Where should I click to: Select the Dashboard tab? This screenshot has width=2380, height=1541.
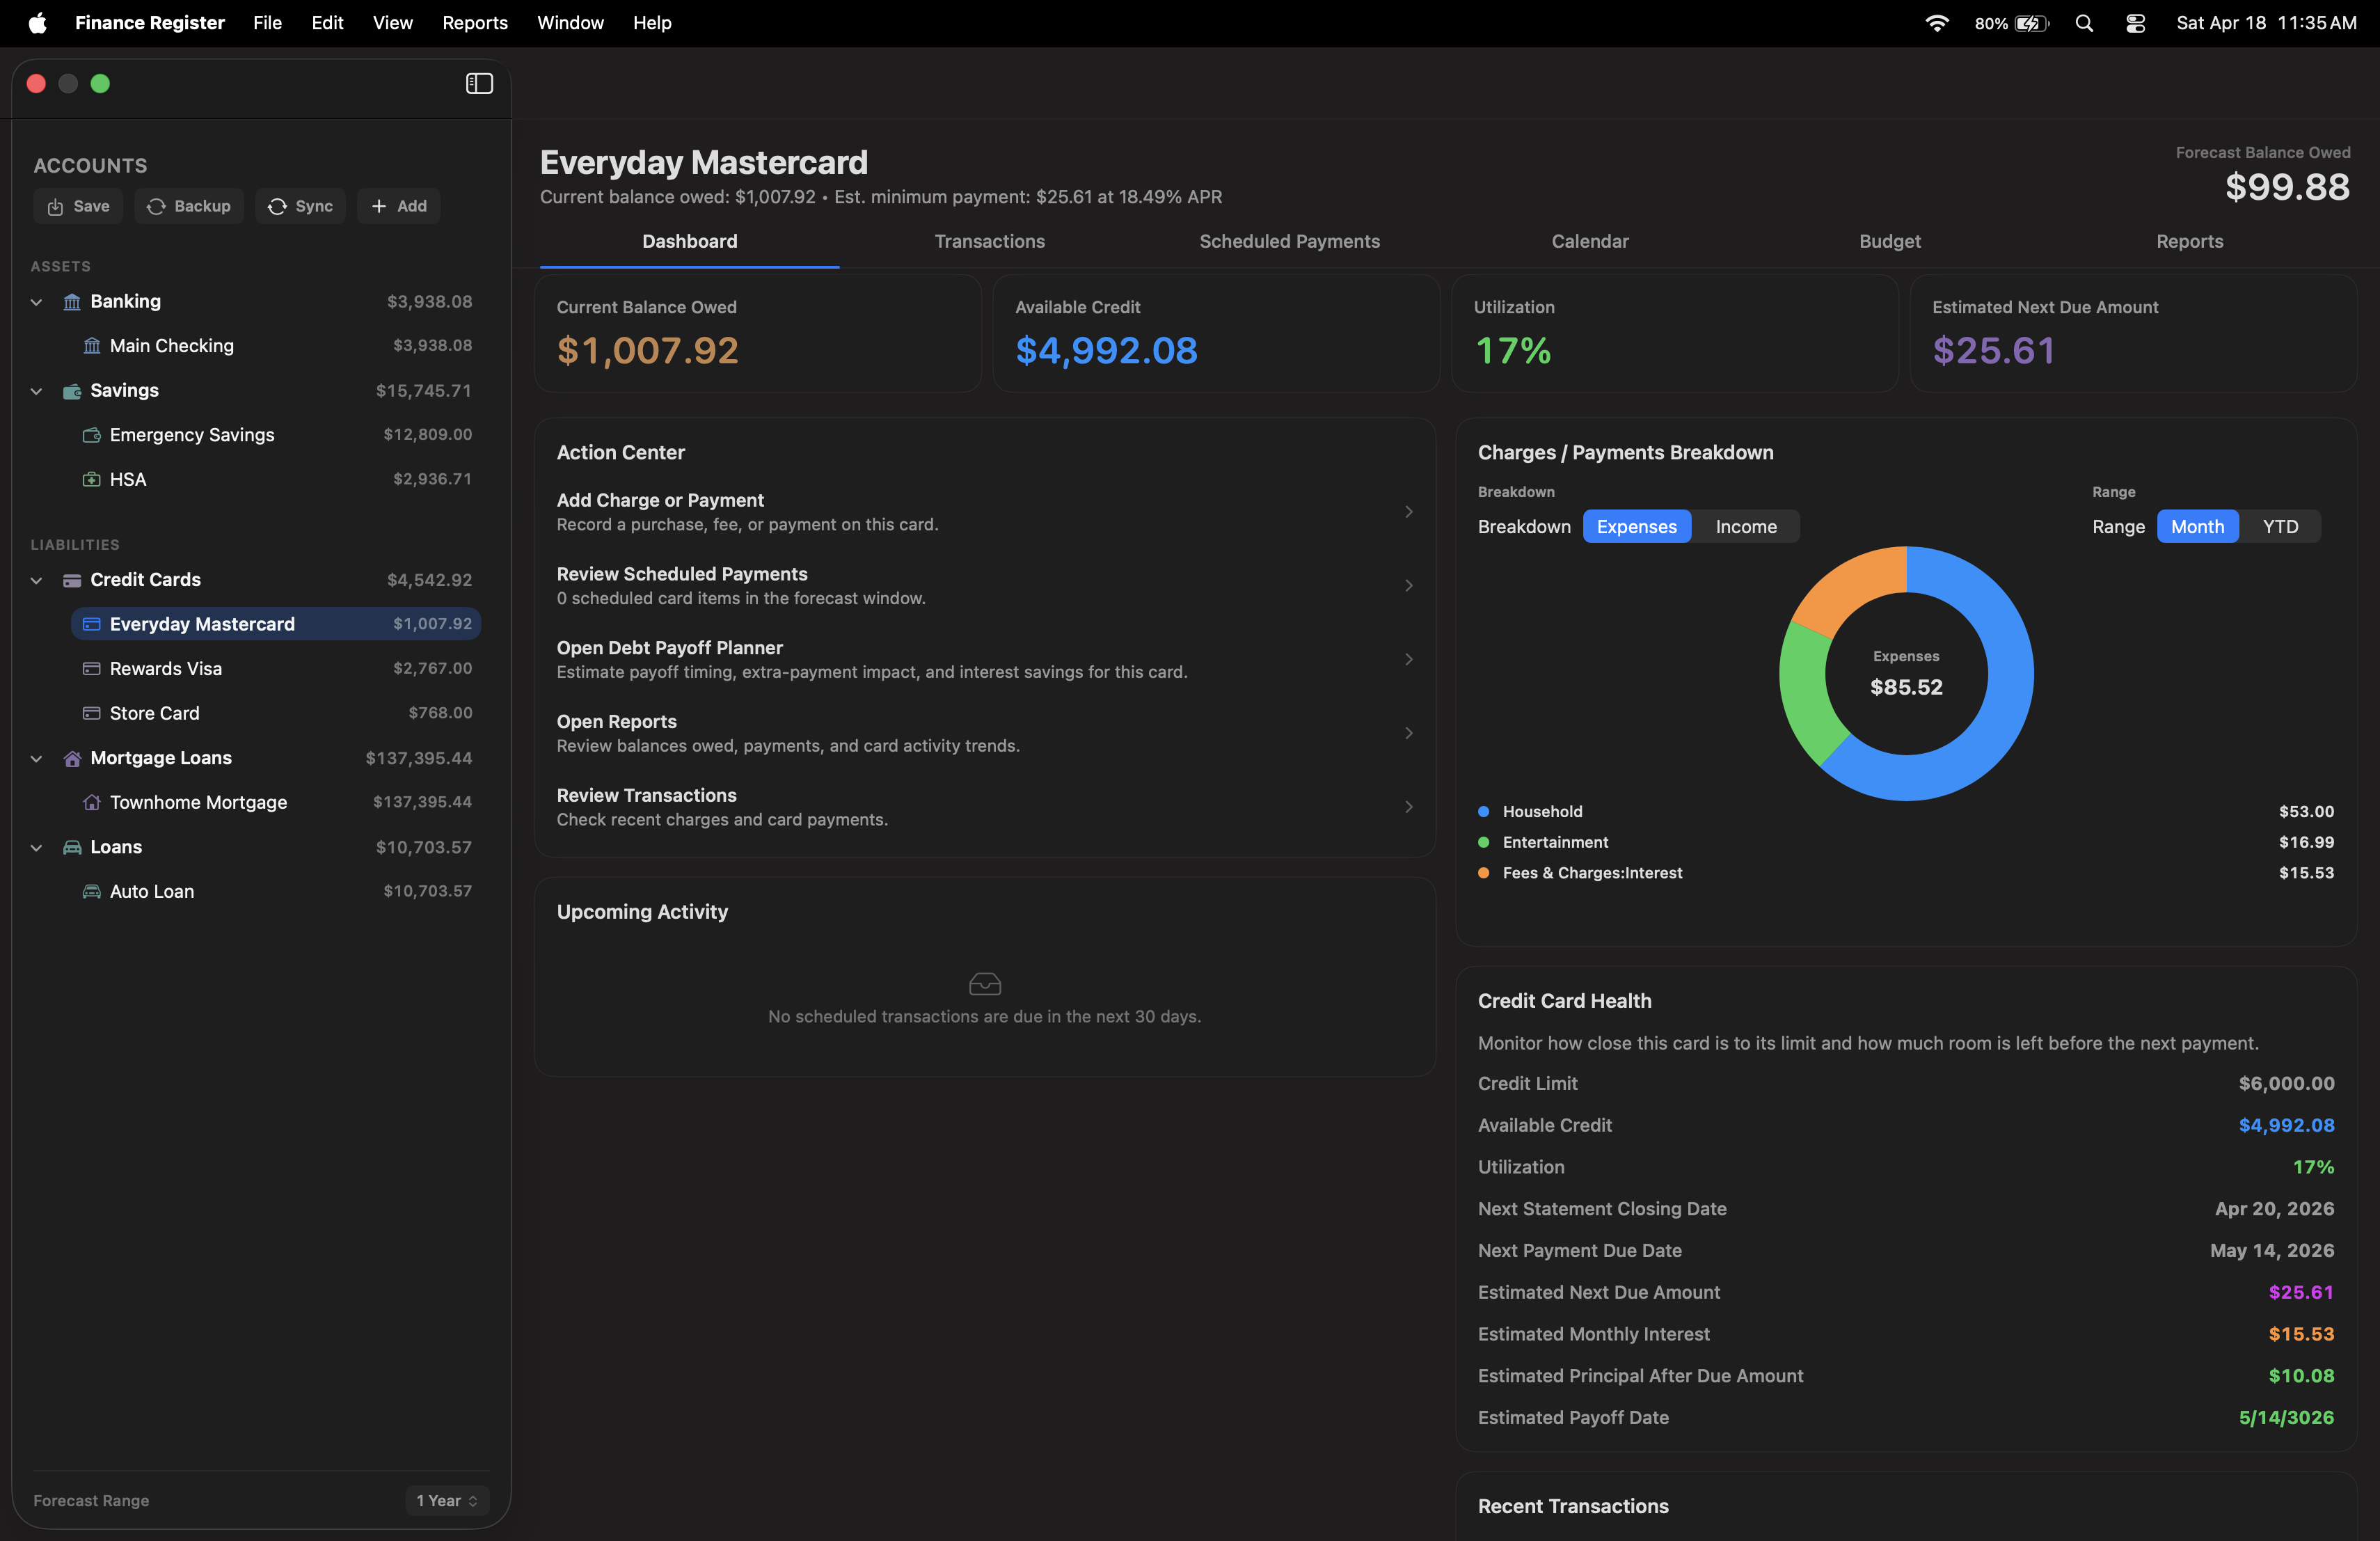pos(689,241)
